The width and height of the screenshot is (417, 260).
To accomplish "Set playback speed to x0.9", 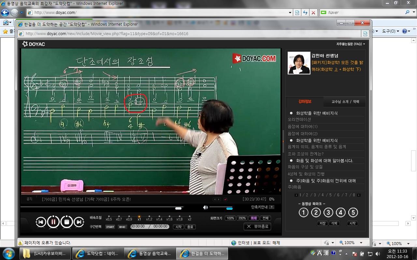I will click(129, 217).
